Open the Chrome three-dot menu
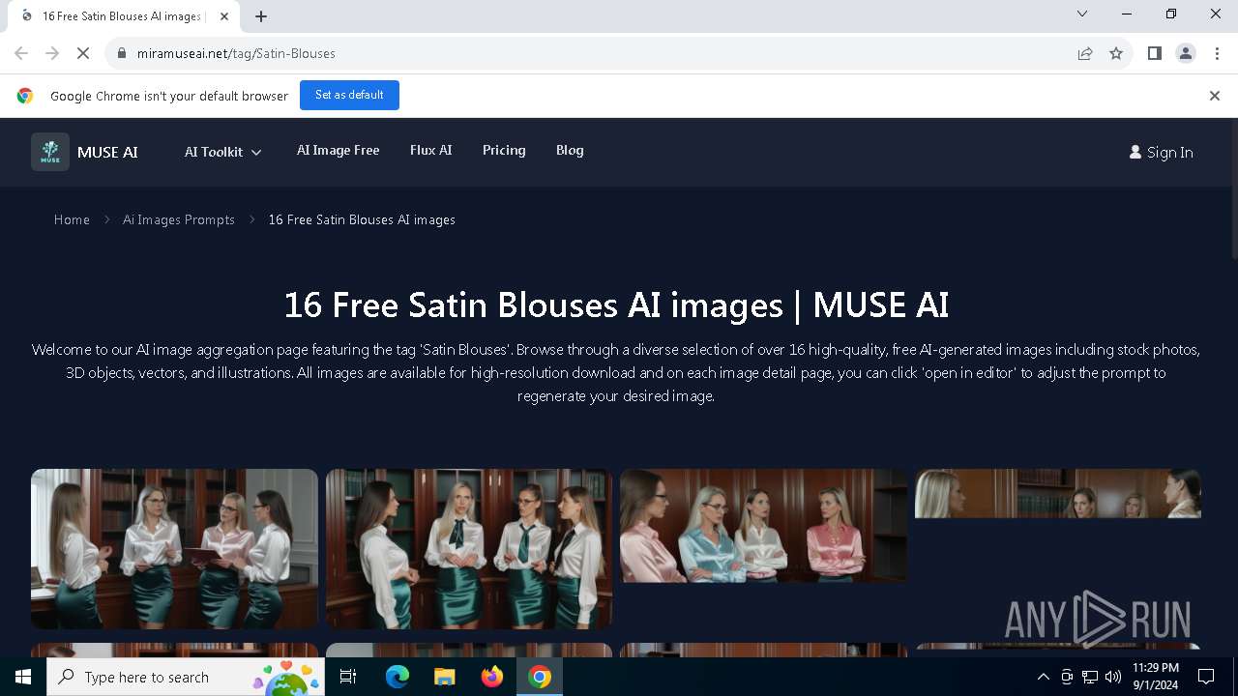 [1216, 53]
